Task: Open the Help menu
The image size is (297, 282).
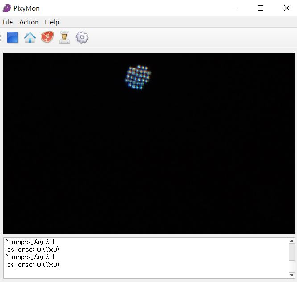Action: [52, 22]
